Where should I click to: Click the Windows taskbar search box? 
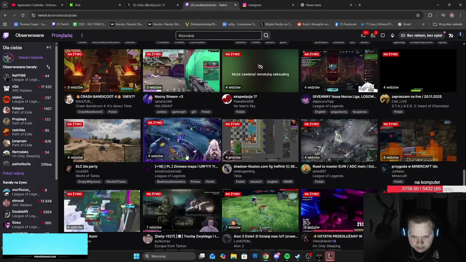pyautogui.click(x=169, y=256)
